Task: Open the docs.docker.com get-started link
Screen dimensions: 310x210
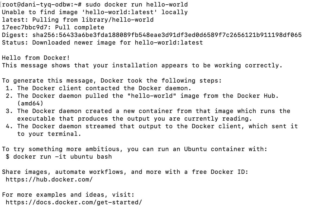Action: pos(74,202)
